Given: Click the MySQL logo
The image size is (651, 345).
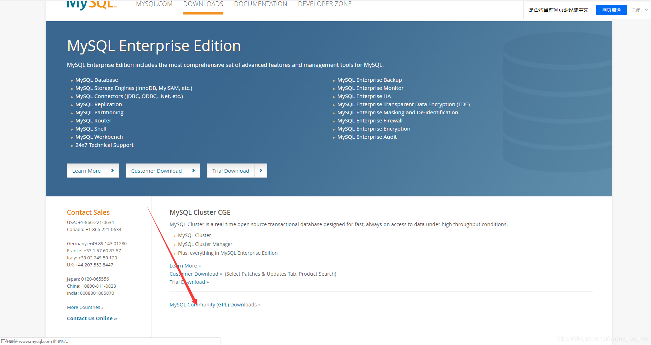Looking at the screenshot, I should point(92,5).
